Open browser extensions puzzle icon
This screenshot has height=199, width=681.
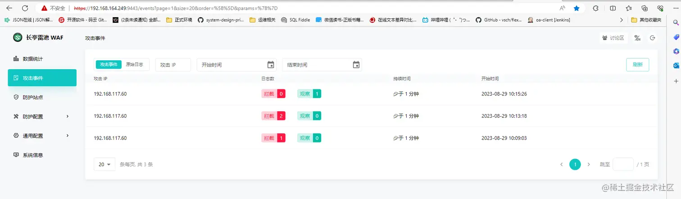[x=595, y=8]
